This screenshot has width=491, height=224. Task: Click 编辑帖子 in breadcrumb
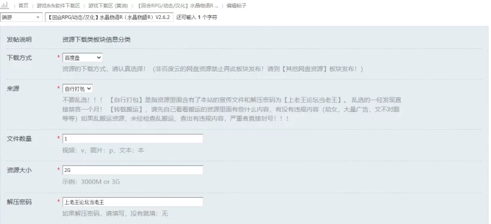(x=236, y=6)
